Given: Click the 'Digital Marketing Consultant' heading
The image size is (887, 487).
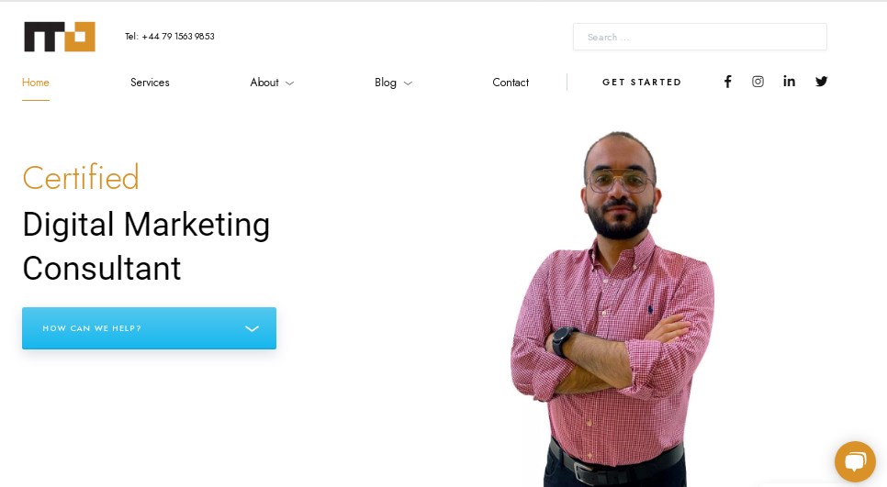Looking at the screenshot, I should (147, 246).
